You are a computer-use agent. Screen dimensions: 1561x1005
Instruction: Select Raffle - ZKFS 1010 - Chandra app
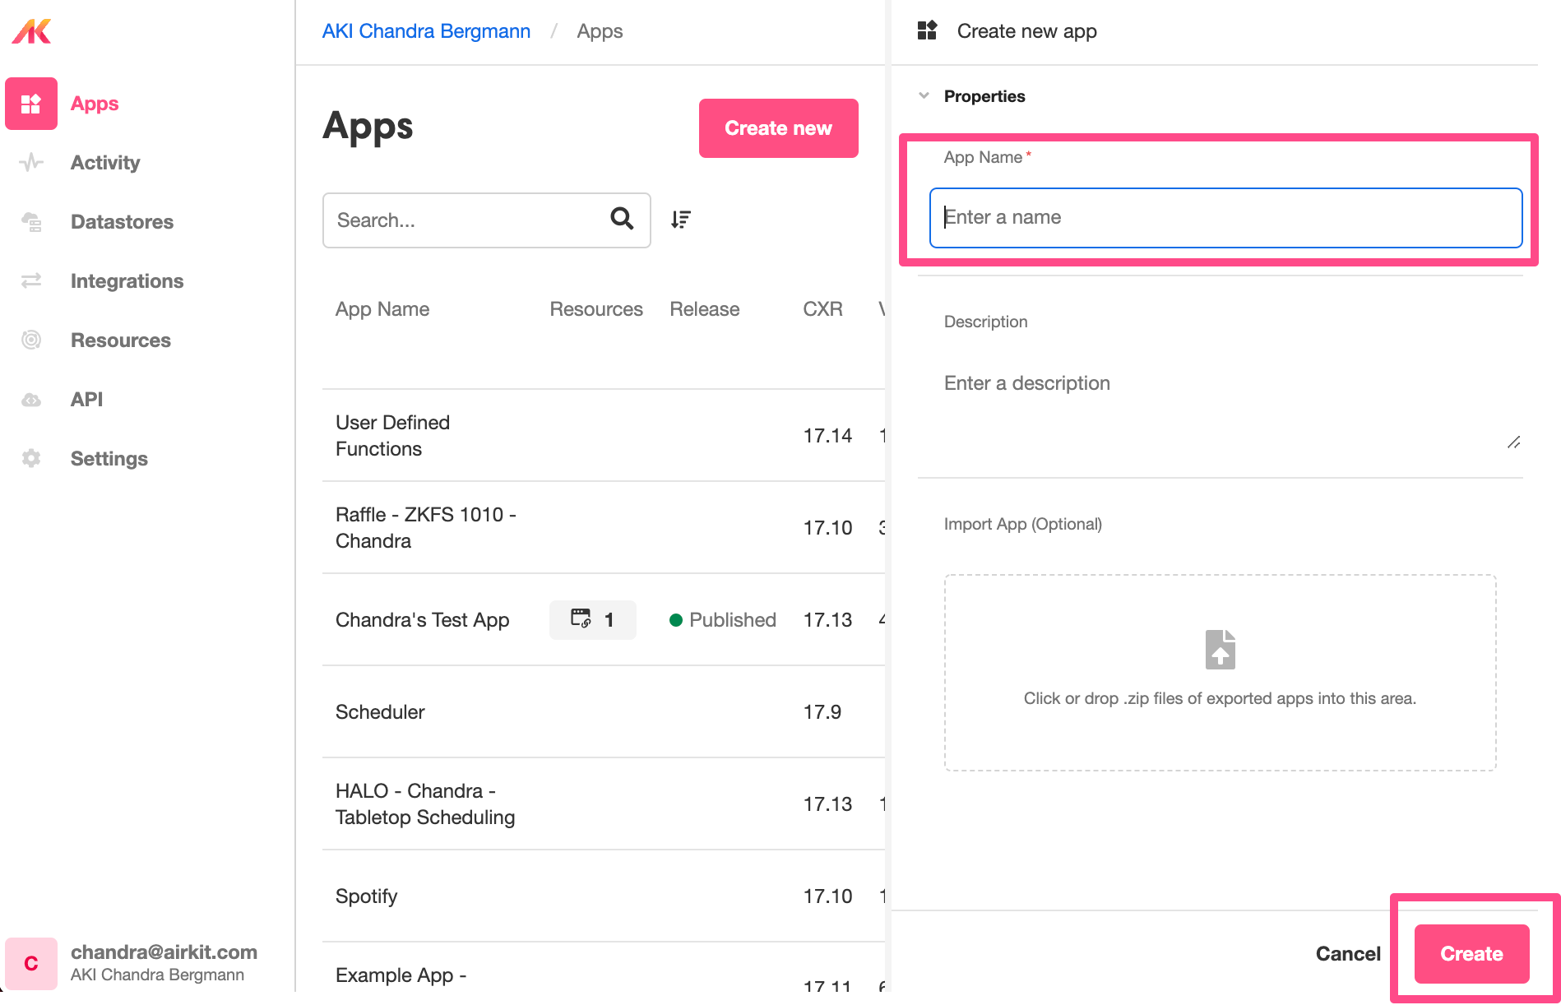click(604, 528)
